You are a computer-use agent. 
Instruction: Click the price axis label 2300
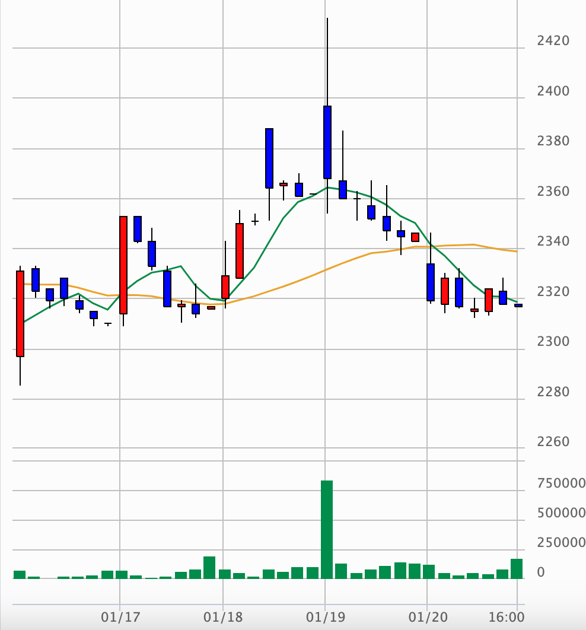tap(553, 342)
